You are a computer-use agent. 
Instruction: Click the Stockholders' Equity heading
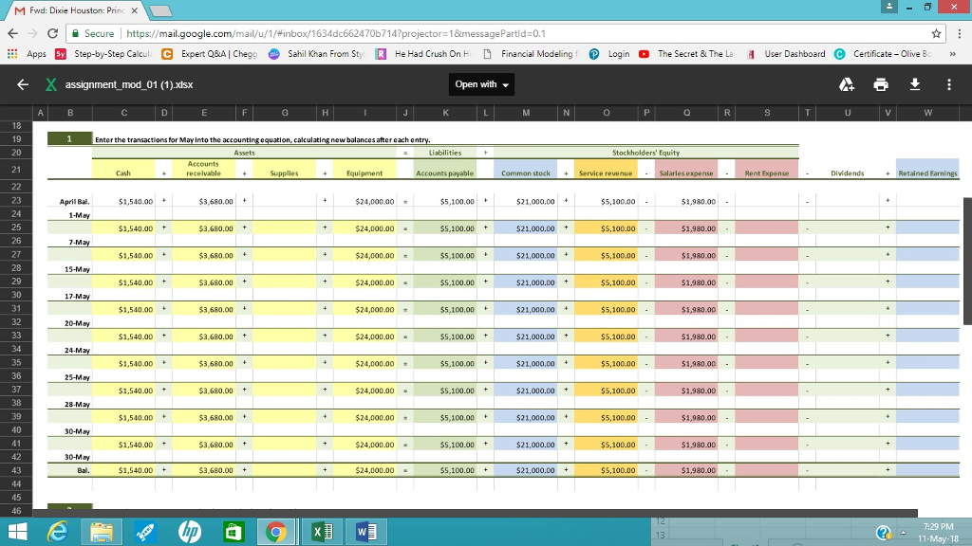(x=645, y=153)
